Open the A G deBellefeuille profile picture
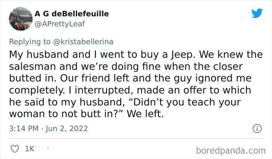 (19, 18)
